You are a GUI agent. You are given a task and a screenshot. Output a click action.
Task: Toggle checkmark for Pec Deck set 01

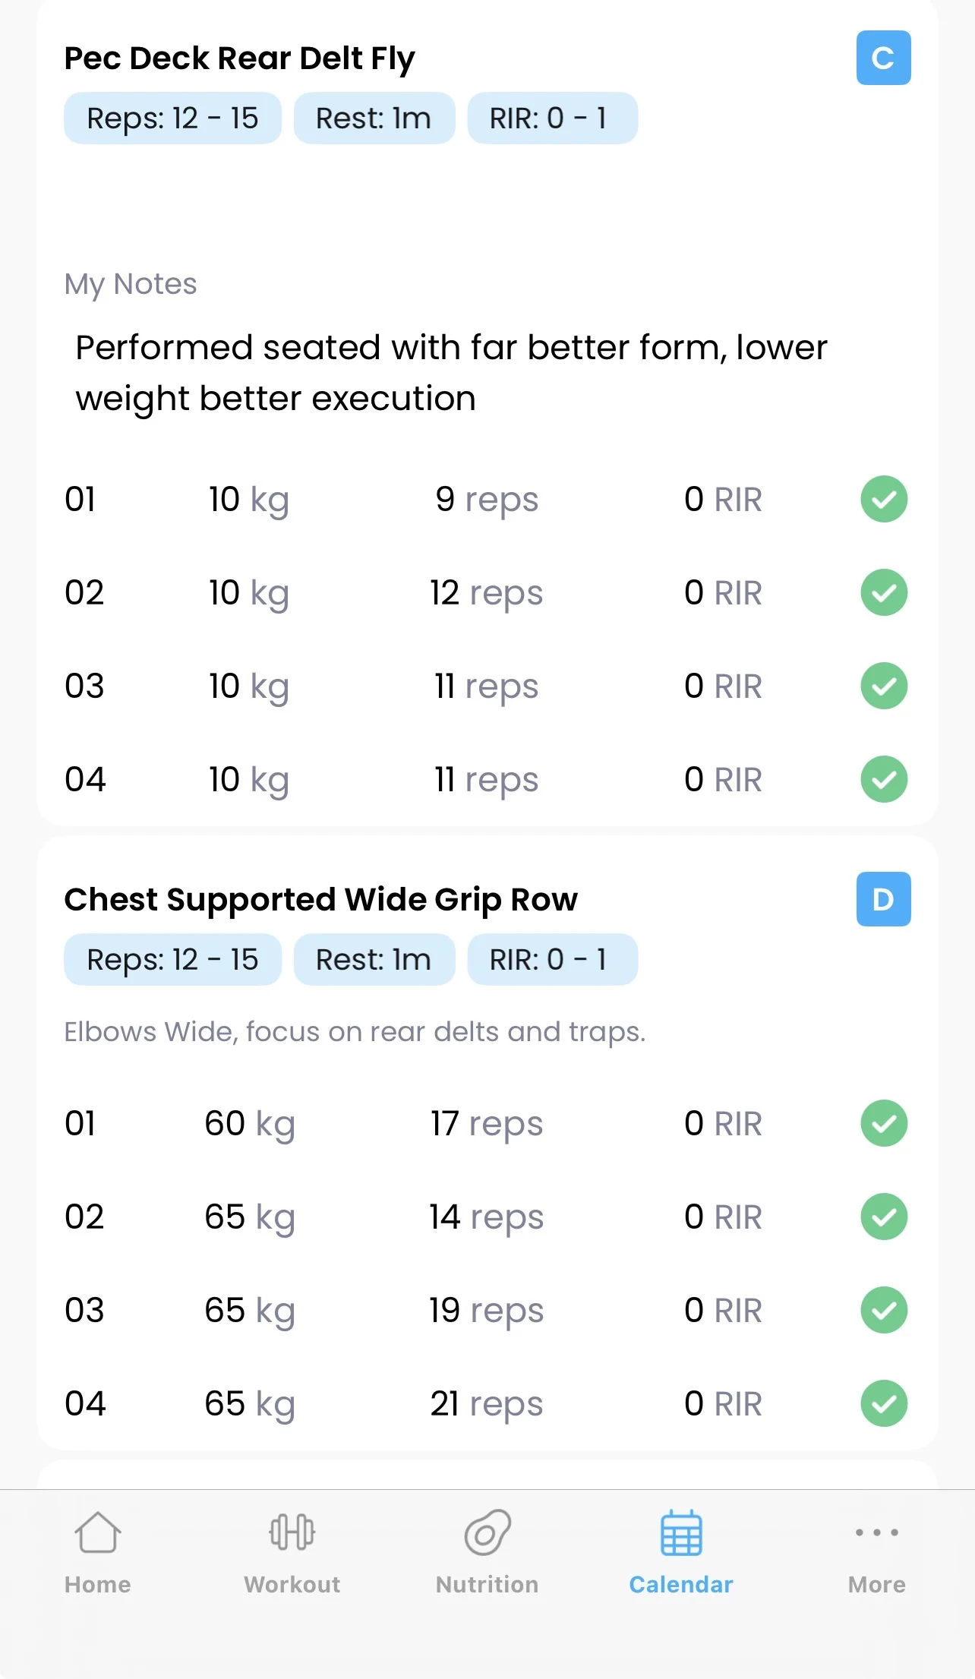click(883, 500)
